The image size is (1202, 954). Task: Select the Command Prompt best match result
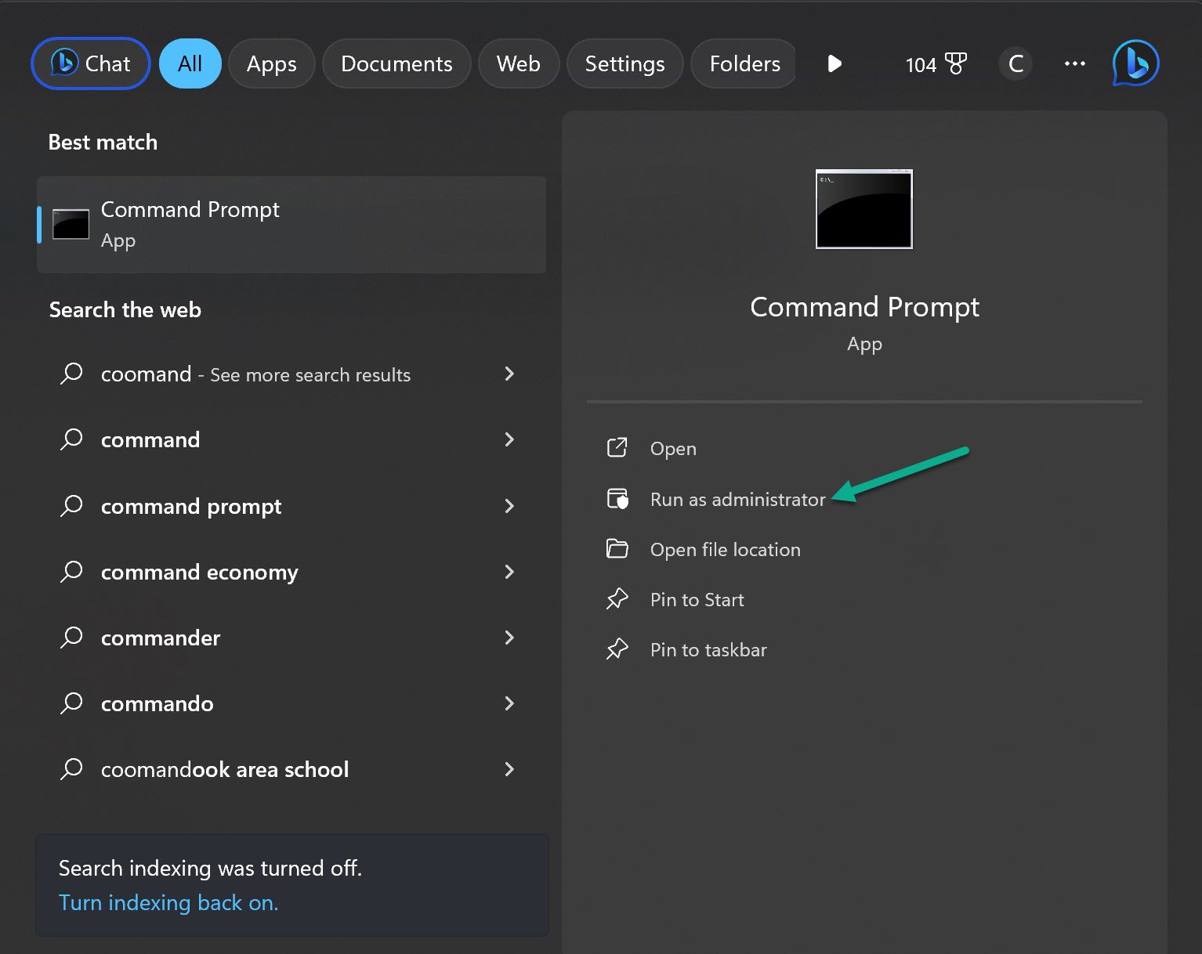click(291, 225)
